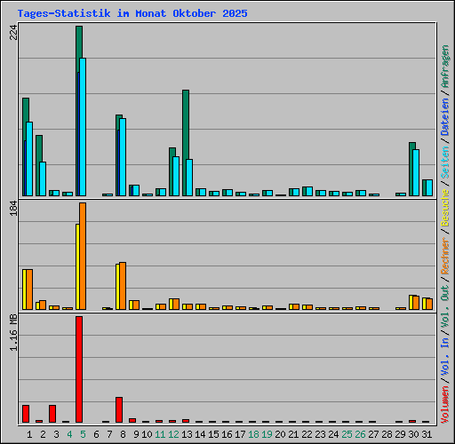This screenshot has width=455, height=444.
Task: Click the red Volumen legend label
Action: 445,404
